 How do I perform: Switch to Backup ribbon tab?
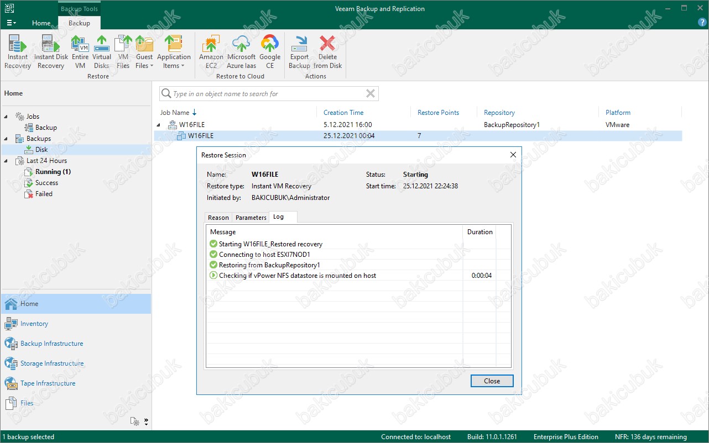click(x=79, y=23)
